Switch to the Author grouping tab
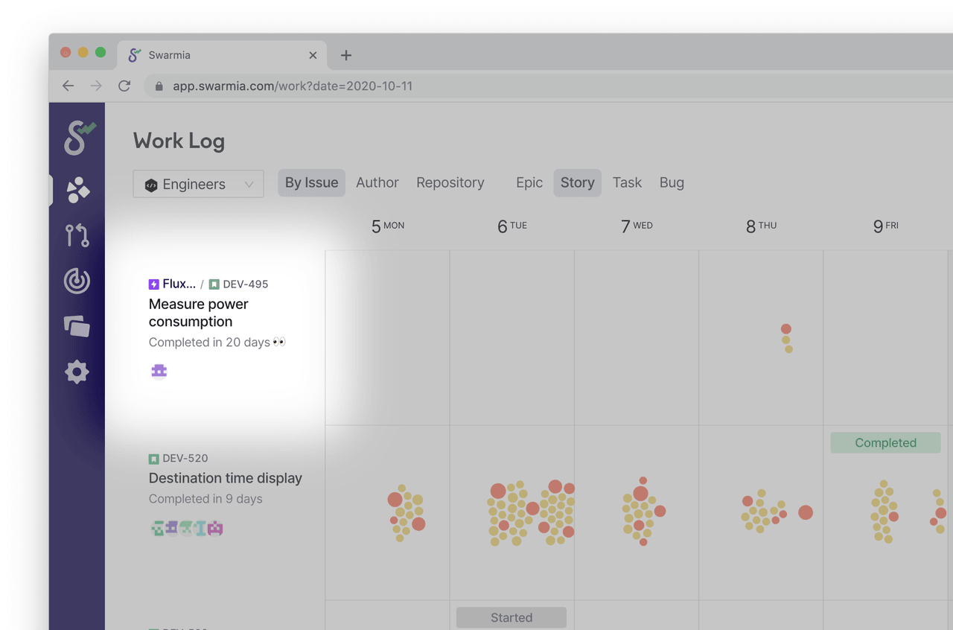Viewport: 953px width, 630px height. click(x=377, y=182)
